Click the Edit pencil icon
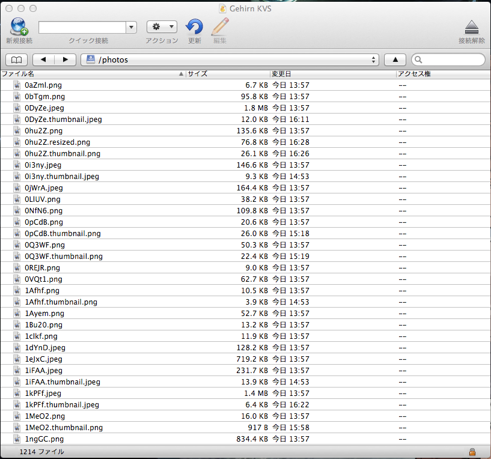This screenshot has height=459, width=491. (220, 27)
